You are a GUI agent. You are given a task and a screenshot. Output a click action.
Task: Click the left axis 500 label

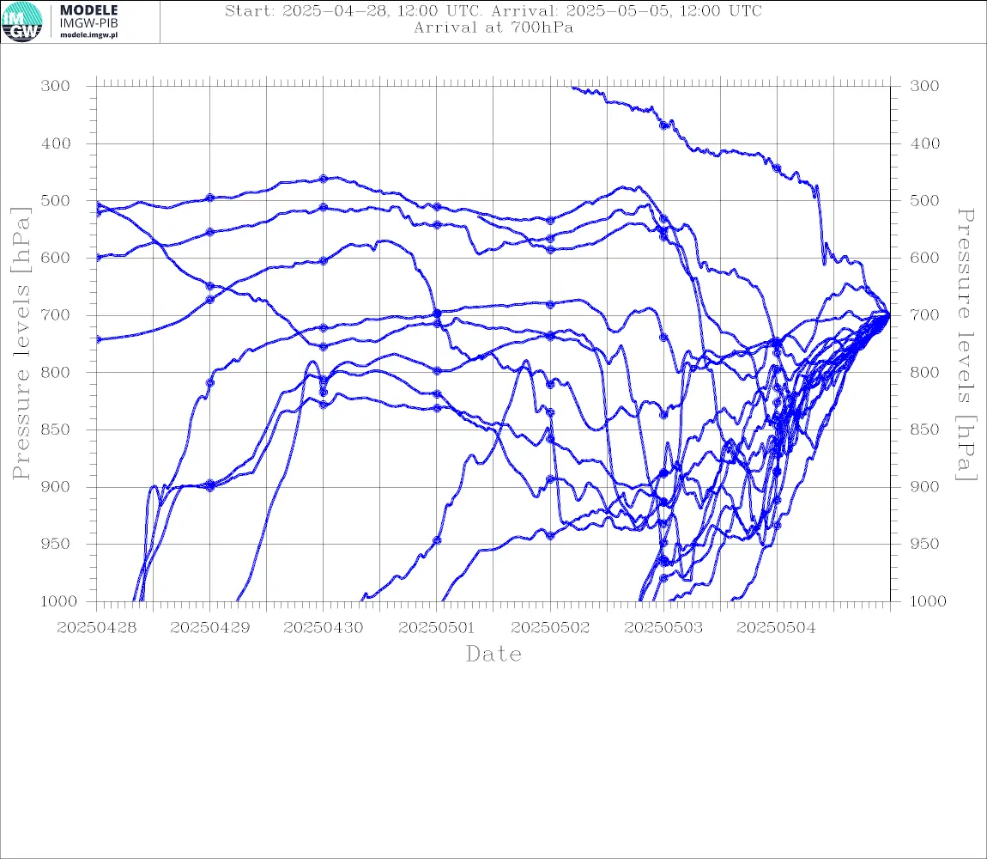56,200
